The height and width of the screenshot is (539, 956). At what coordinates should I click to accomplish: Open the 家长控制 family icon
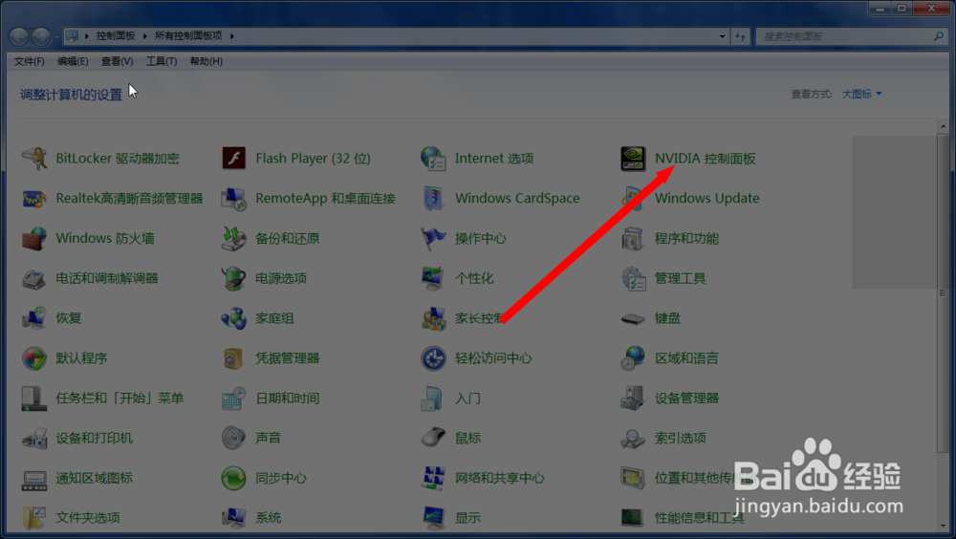point(433,318)
